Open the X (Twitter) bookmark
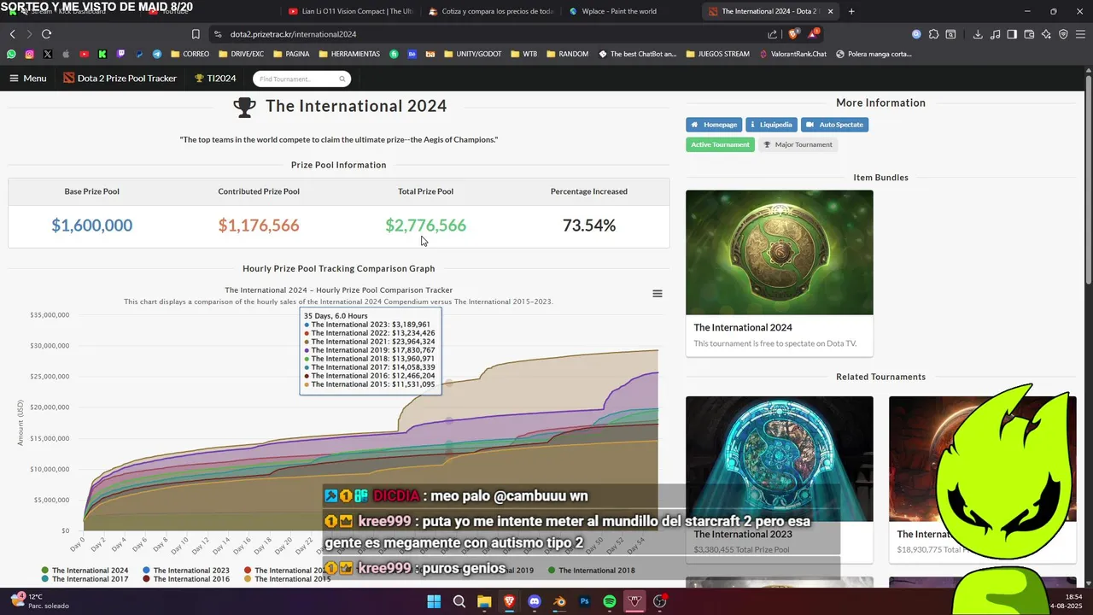 (47, 54)
